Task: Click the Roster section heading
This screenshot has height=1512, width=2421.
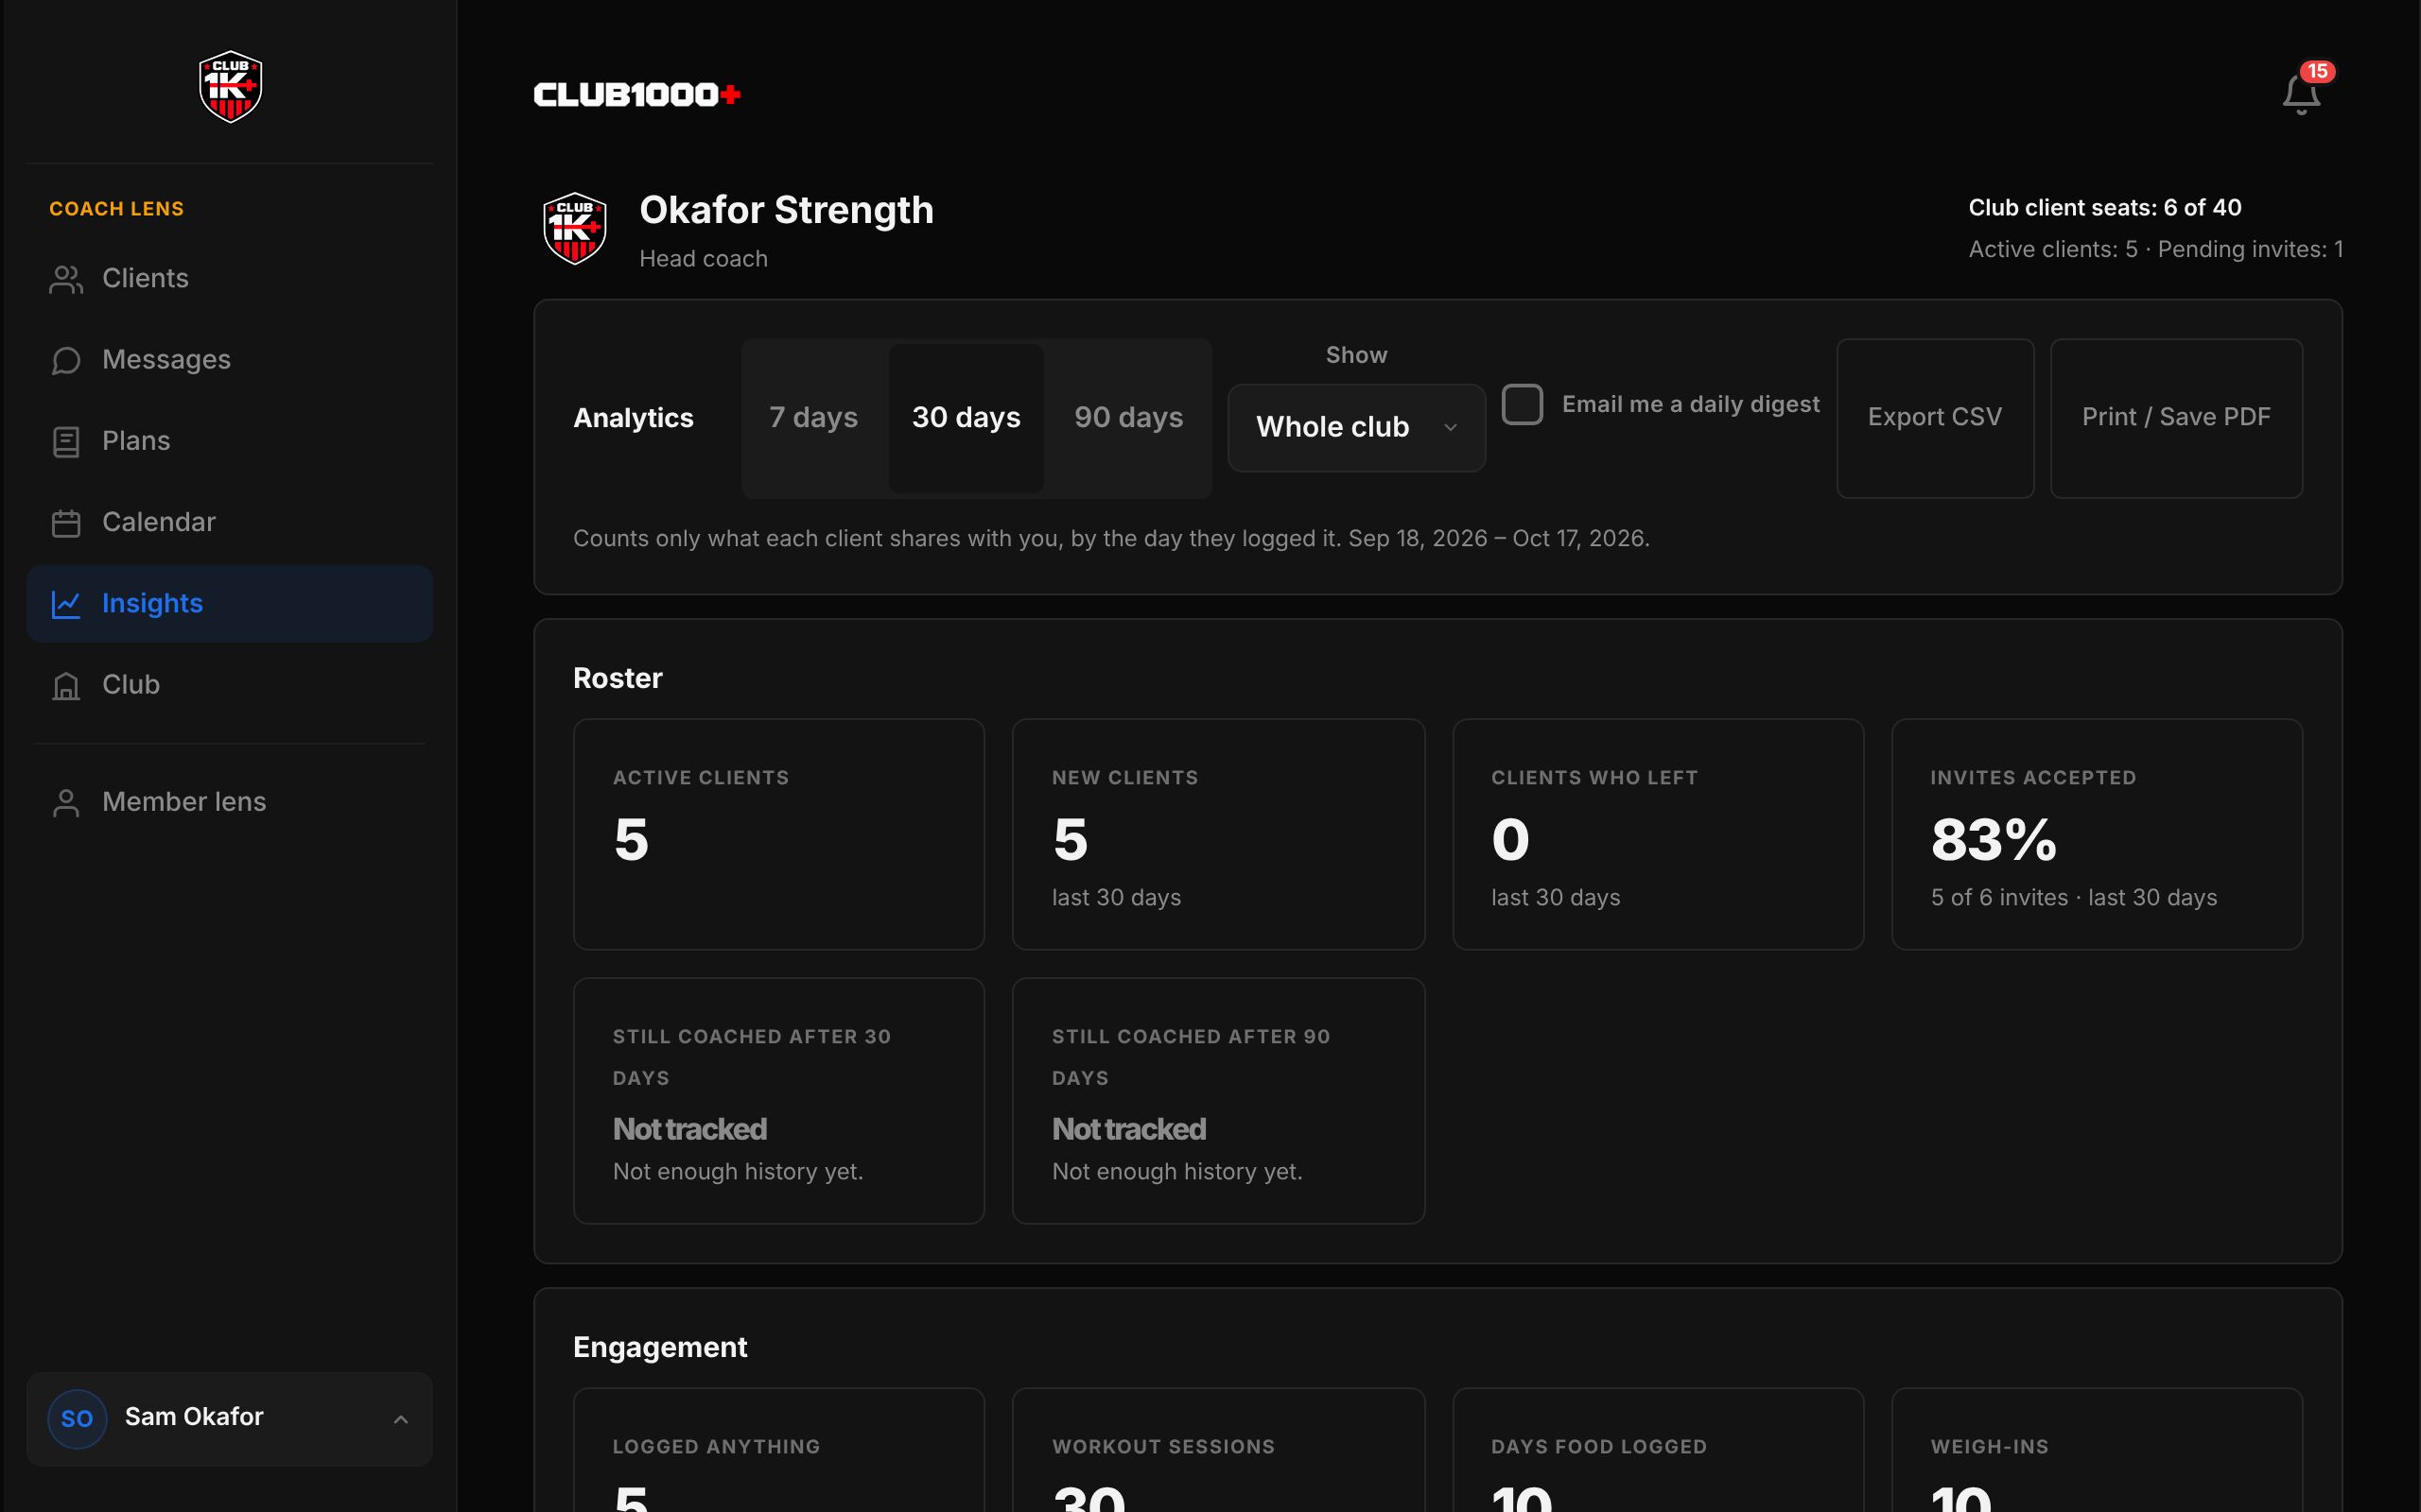Action: coord(618,679)
